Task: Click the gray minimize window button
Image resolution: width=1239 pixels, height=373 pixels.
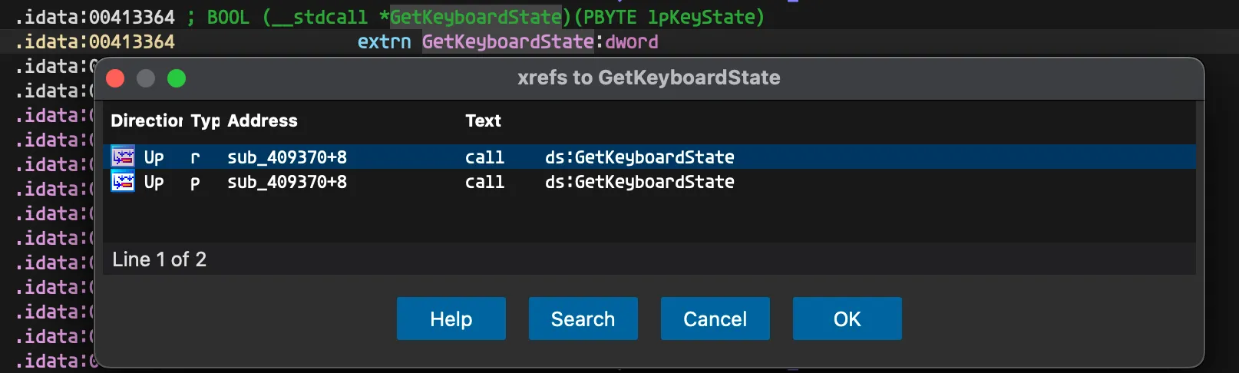Action: (x=146, y=78)
